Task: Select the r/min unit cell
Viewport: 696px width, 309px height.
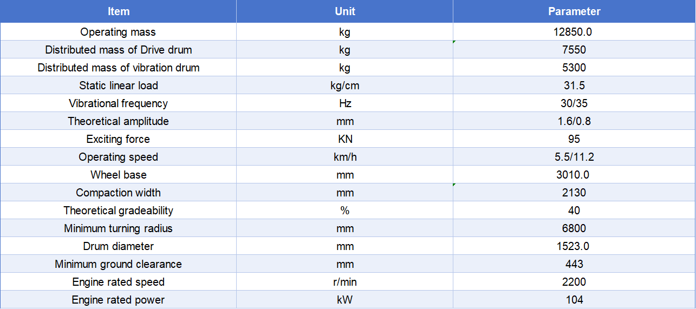Action: click(x=344, y=282)
